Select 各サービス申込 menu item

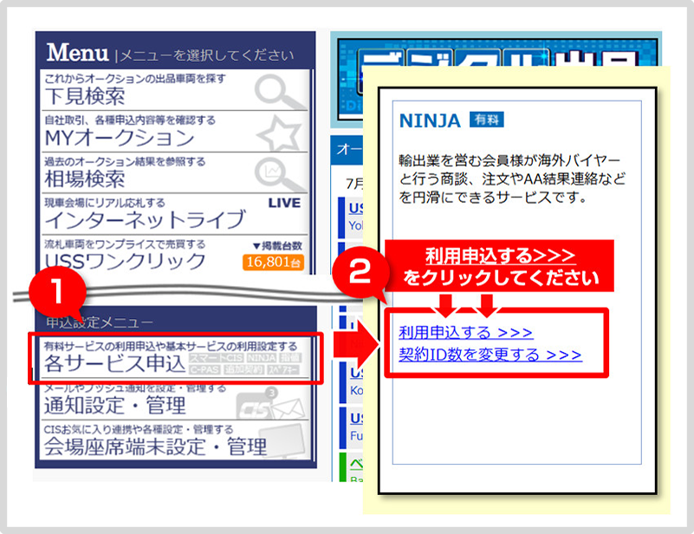(x=175, y=358)
